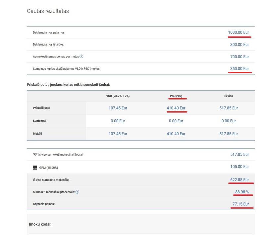Click the PSD (9%) column header

(176, 96)
